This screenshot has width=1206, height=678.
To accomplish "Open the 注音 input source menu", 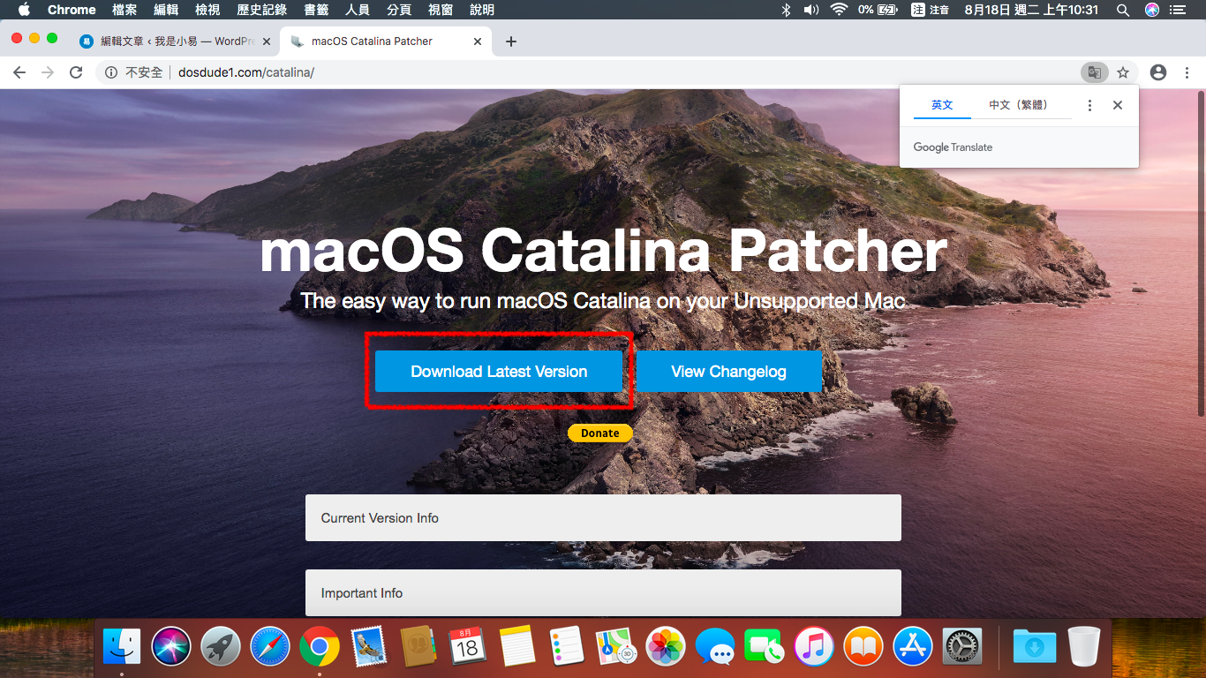I will pyautogui.click(x=931, y=10).
